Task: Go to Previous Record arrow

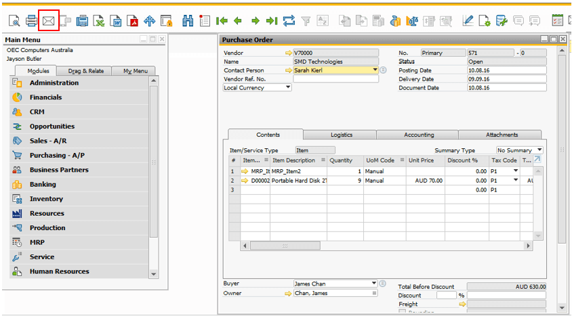Action: tap(238, 21)
